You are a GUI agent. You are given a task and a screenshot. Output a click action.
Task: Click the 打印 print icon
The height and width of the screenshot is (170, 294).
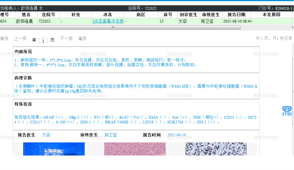pos(287,111)
